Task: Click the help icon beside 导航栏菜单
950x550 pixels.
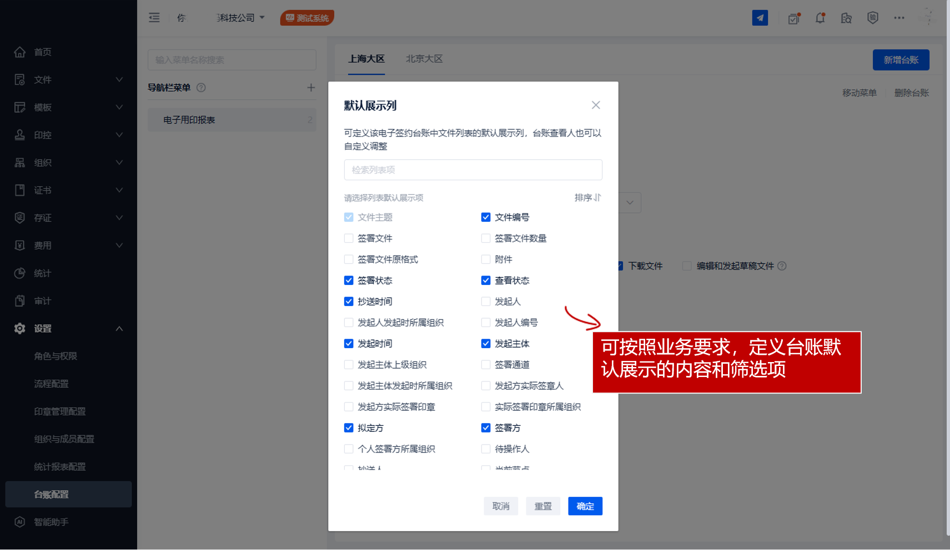Action: [x=201, y=88]
